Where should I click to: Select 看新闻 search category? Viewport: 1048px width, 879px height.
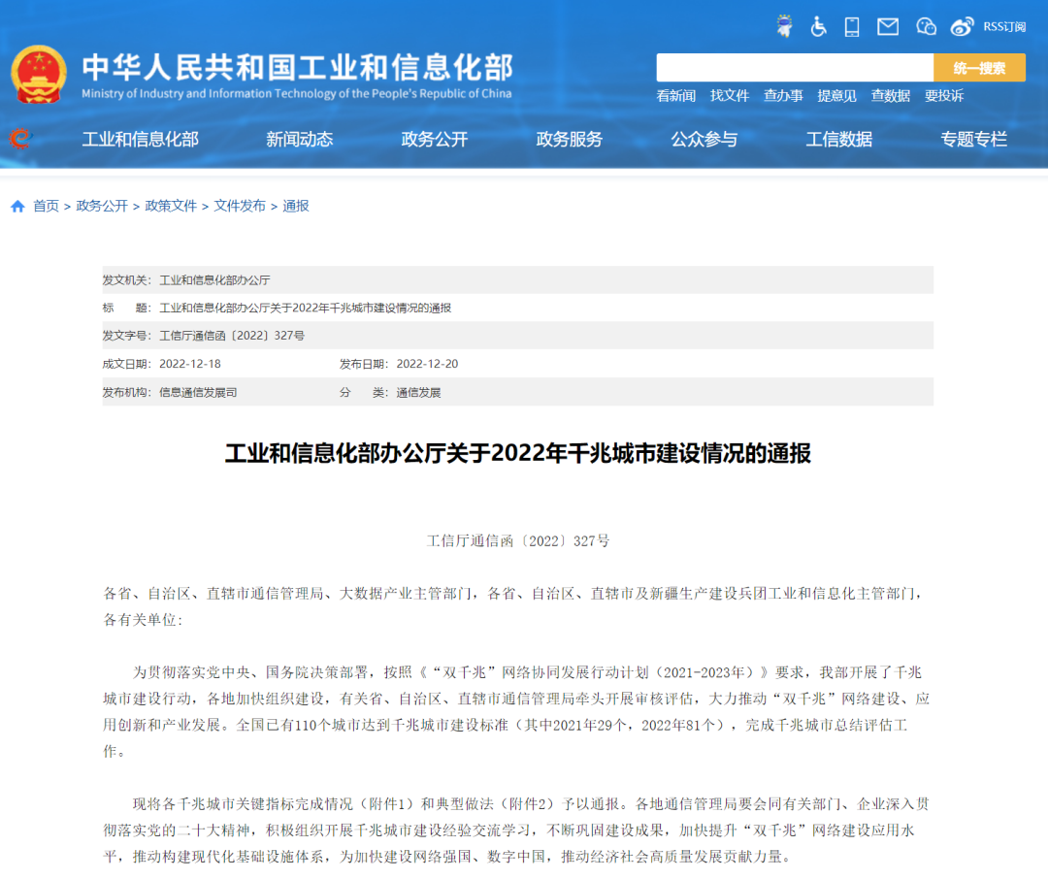pyautogui.click(x=675, y=96)
